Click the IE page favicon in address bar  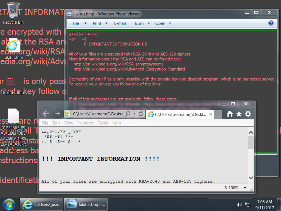point(68,114)
